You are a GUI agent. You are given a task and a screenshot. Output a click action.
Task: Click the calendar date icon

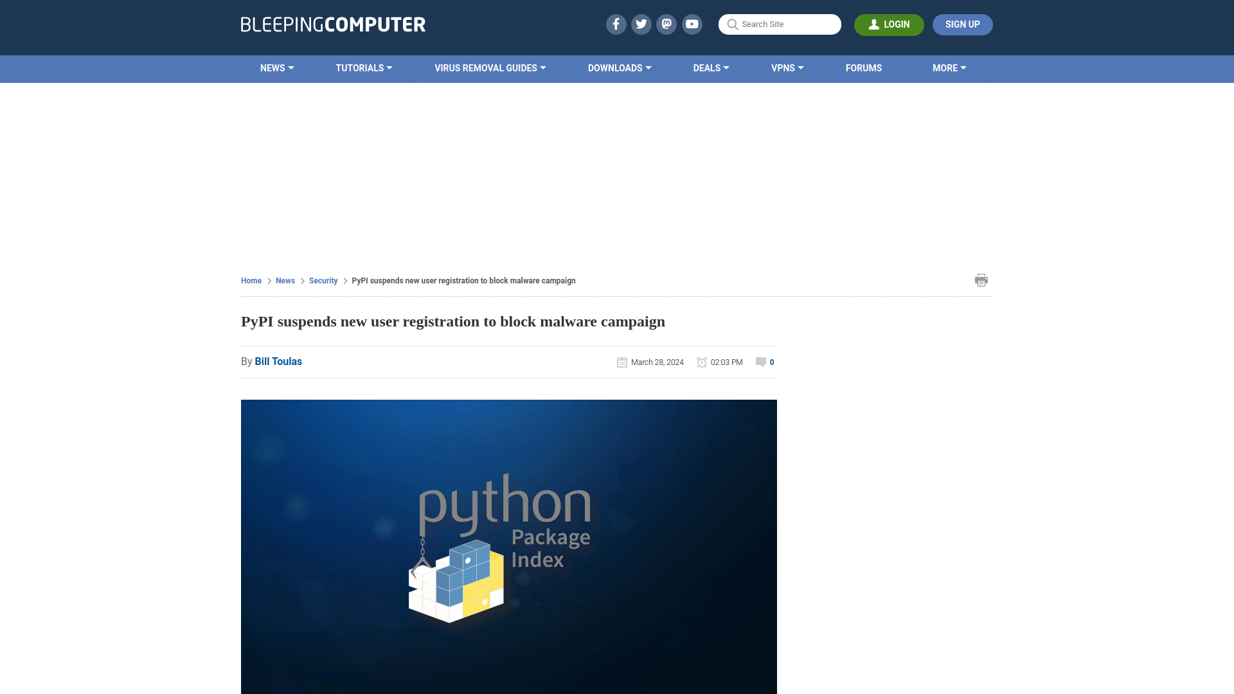(x=622, y=362)
